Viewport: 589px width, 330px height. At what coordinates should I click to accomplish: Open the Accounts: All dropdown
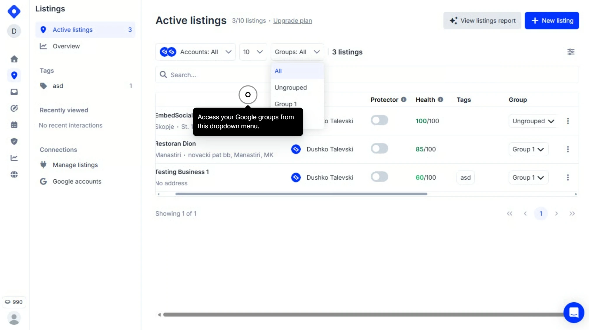(x=195, y=52)
